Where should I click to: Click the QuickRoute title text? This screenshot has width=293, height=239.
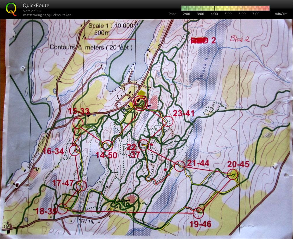click(36, 5)
